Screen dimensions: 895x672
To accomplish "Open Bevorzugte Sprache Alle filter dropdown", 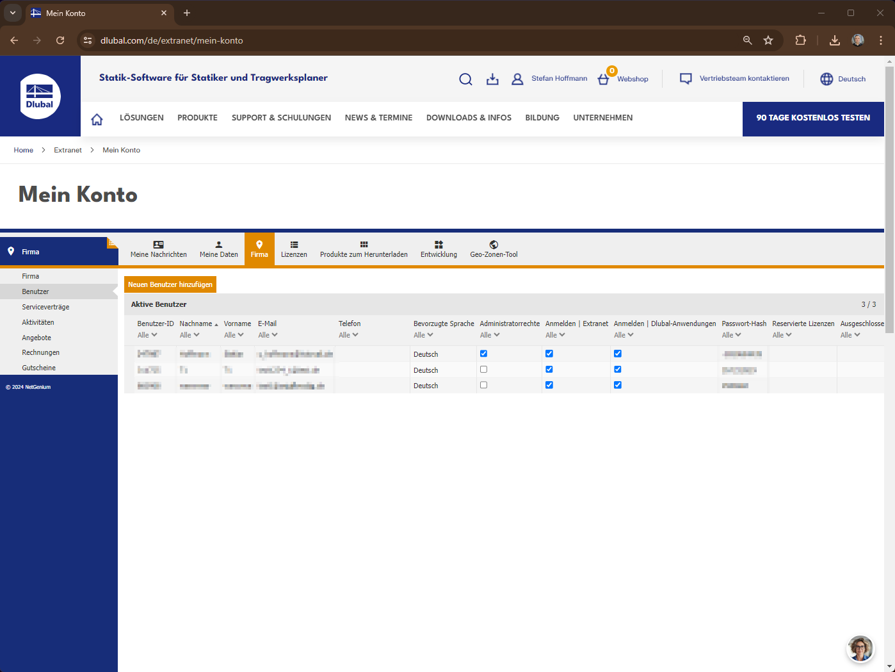I will point(423,335).
